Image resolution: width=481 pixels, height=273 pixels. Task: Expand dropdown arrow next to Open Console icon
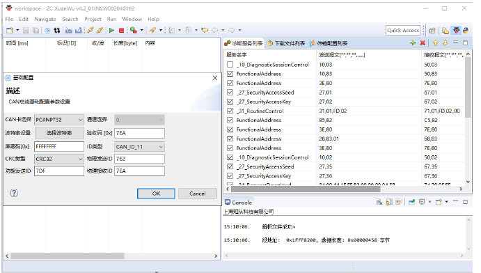tap(447, 202)
